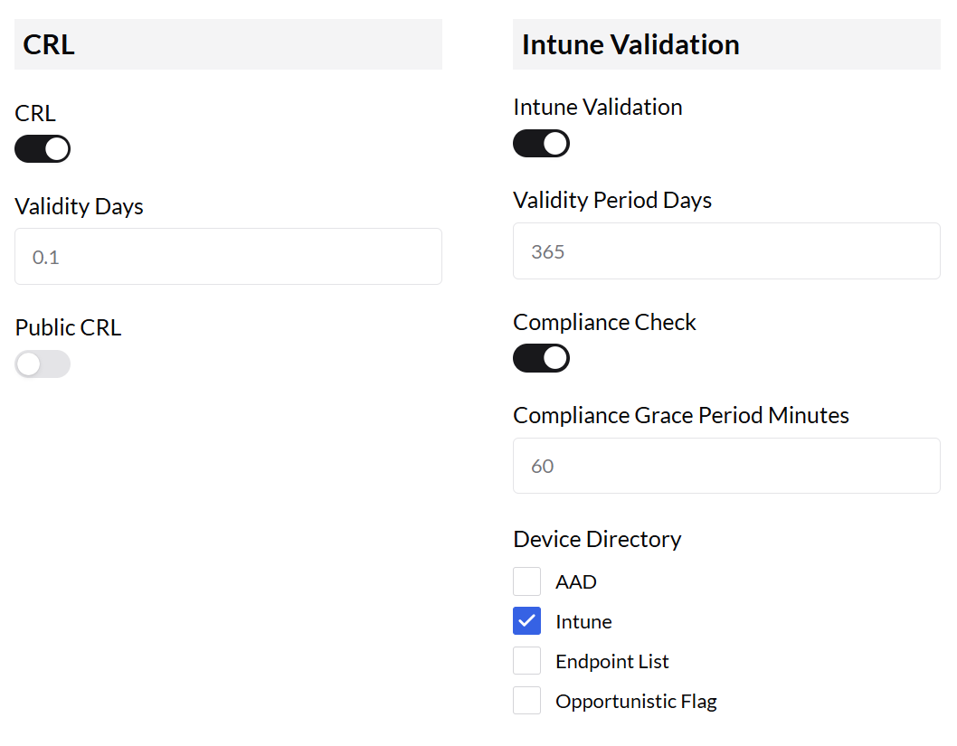The image size is (957, 746).
Task: Switch off the Compliance Check toggle
Action: coord(541,359)
